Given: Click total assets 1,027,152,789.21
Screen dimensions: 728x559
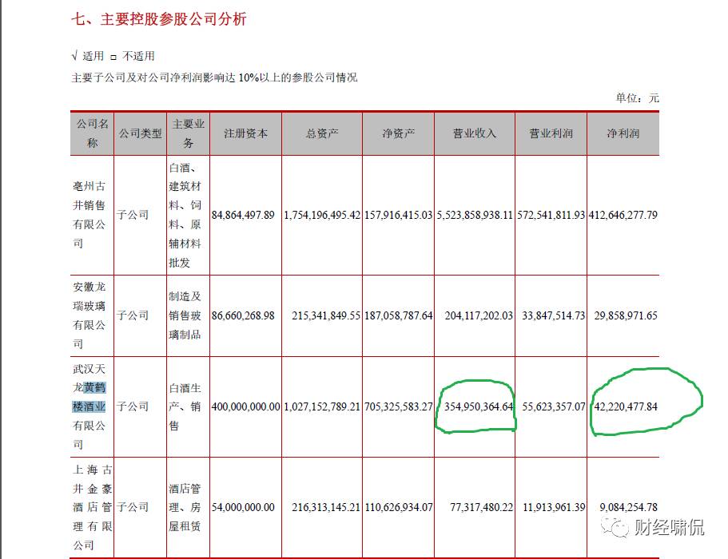Looking at the screenshot, I should click(322, 406).
